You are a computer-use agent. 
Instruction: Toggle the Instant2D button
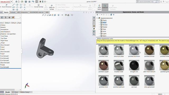pyautogui.click(x=105, y=7)
